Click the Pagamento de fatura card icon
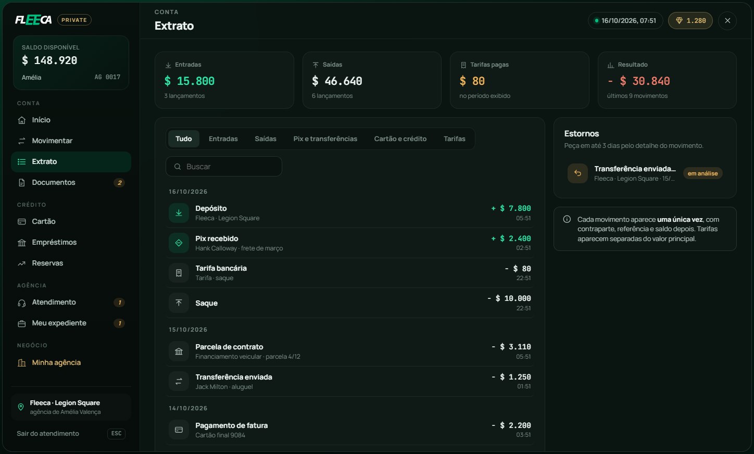This screenshot has height=454, width=754. click(179, 430)
